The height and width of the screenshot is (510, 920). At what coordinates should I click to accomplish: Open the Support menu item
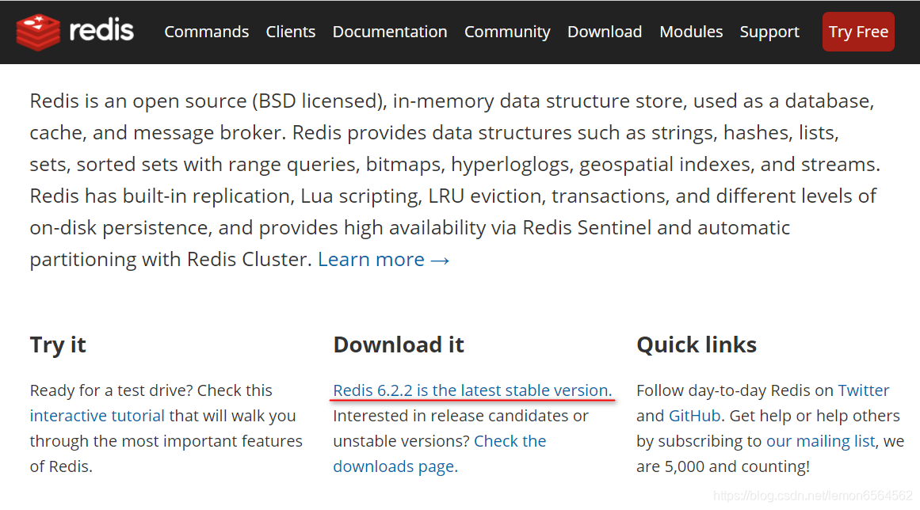click(x=769, y=32)
